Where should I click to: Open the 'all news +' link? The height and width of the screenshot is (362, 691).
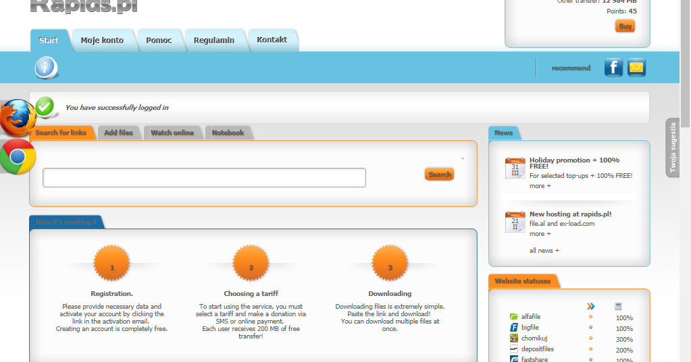(544, 251)
